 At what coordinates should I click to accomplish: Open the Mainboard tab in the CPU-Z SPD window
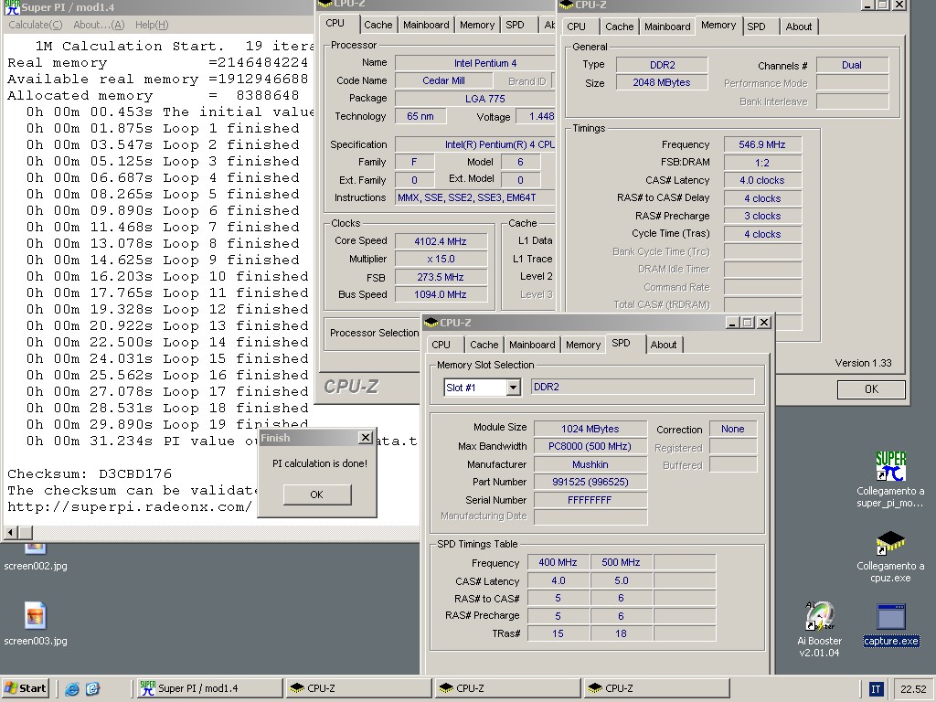(x=532, y=345)
